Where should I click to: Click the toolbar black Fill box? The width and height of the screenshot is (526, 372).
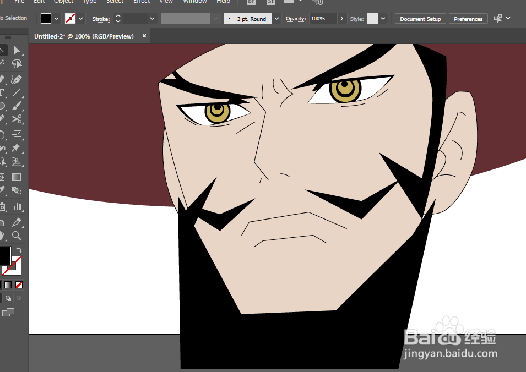point(5,255)
